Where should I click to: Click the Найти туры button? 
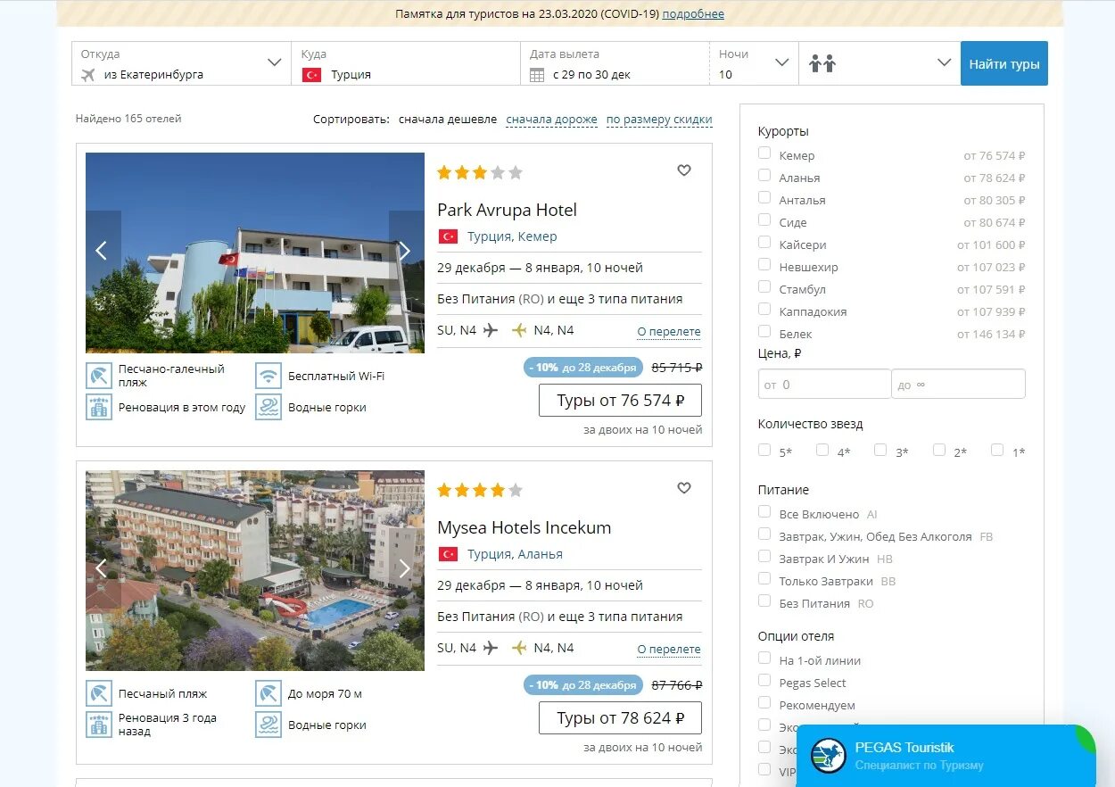(x=1004, y=63)
